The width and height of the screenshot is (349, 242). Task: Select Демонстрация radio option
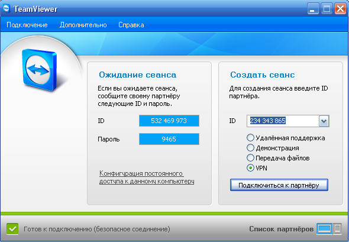click(x=250, y=148)
